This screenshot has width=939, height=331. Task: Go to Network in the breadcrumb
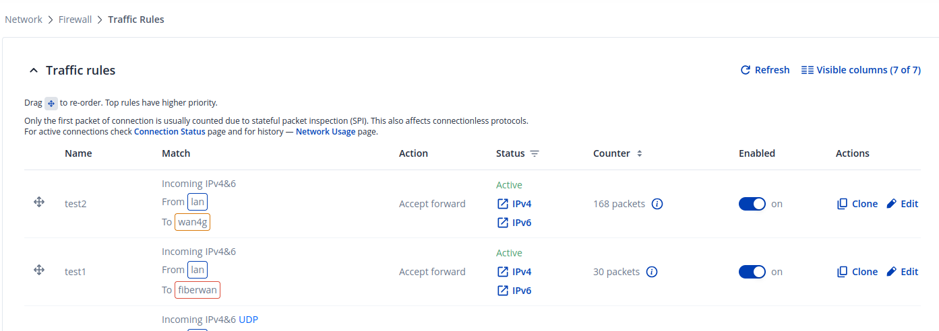(x=24, y=20)
